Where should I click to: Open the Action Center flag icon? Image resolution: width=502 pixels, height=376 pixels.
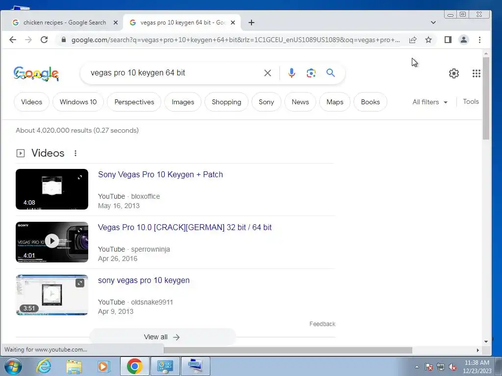click(x=429, y=367)
